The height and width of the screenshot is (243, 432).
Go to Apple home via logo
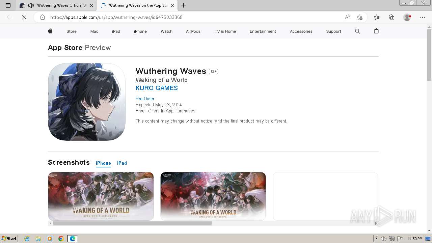(x=50, y=31)
